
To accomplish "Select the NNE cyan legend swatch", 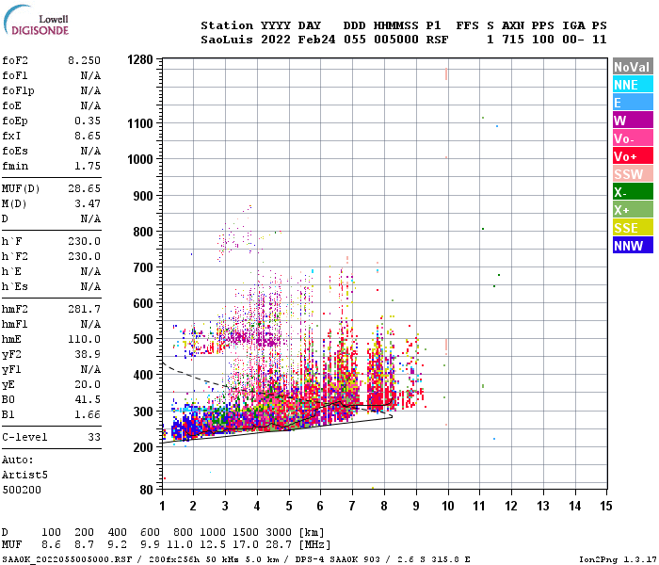I will [x=633, y=85].
